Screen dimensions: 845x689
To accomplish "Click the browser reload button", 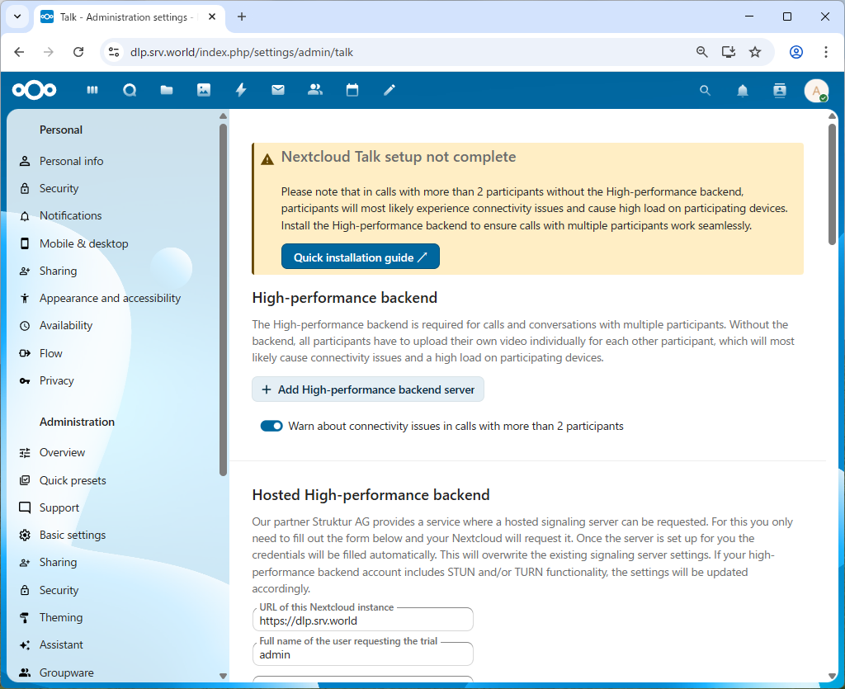I will tap(78, 52).
